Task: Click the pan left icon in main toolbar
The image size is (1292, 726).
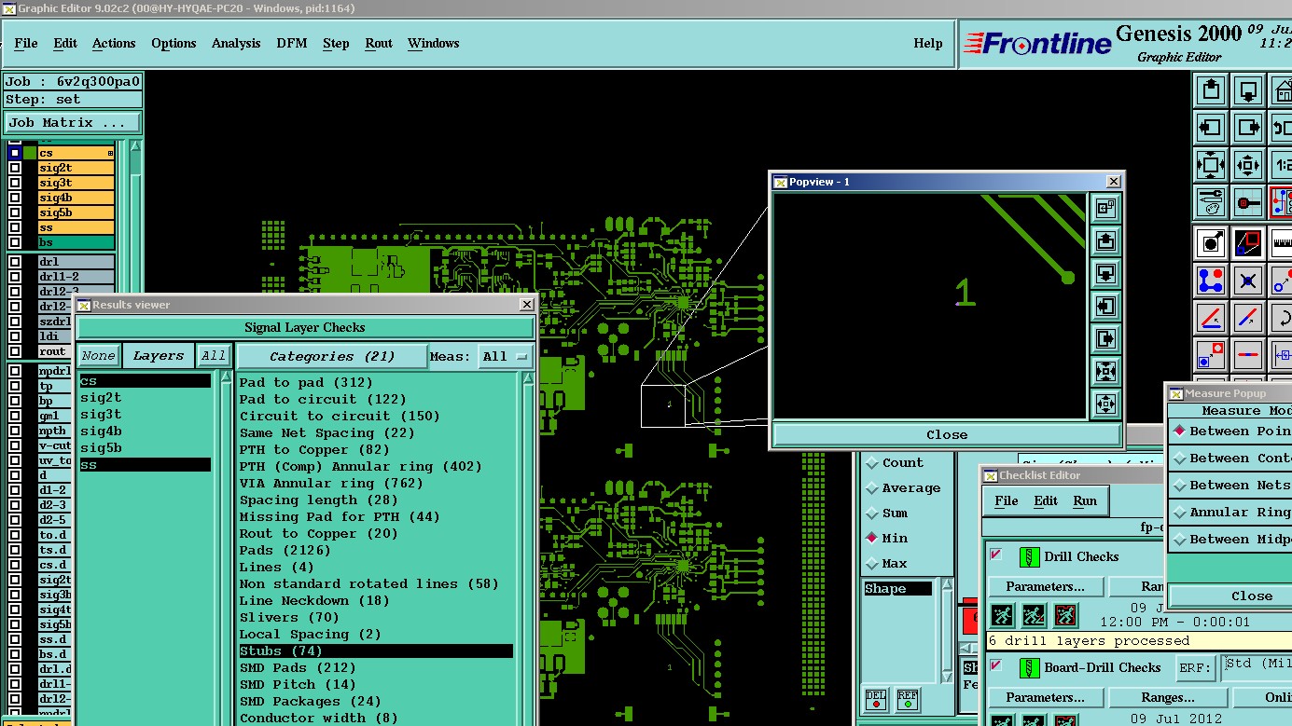Action: (1211, 127)
